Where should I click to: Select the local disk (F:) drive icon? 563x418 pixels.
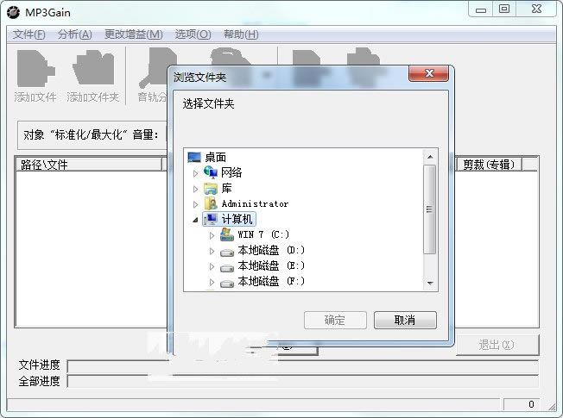coord(227,284)
